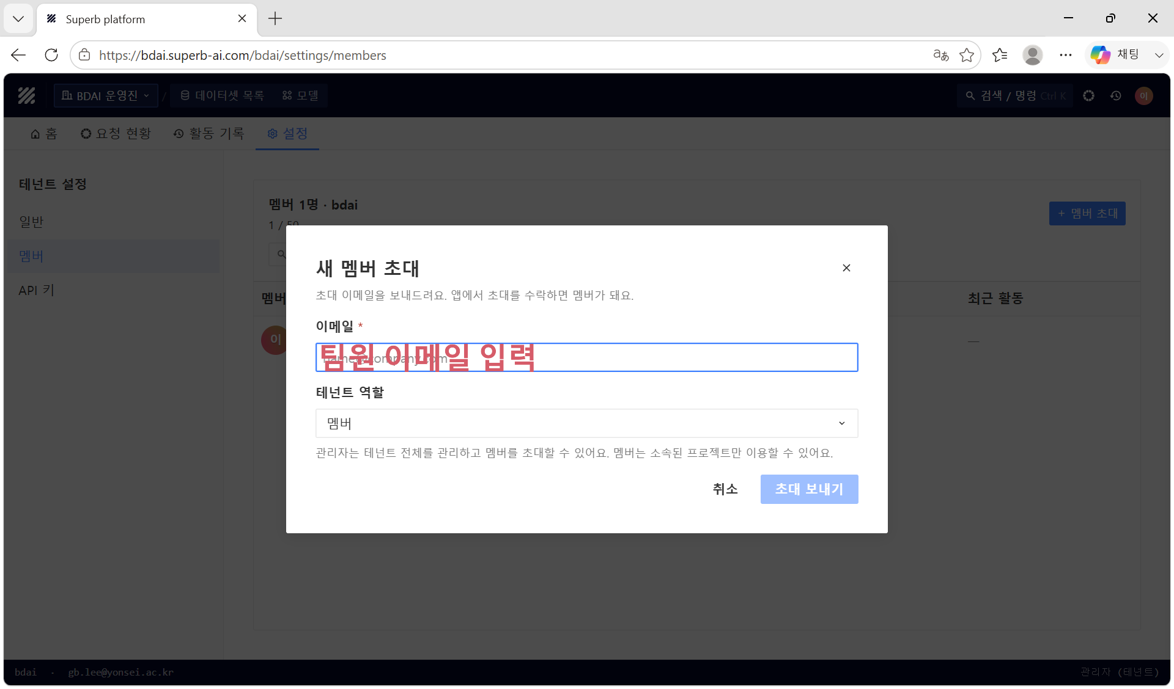Open the history clock icon in header
1174x689 pixels.
(1116, 96)
